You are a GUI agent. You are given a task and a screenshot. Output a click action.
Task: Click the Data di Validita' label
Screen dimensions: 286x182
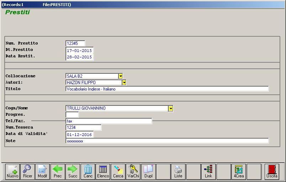(x=26, y=134)
